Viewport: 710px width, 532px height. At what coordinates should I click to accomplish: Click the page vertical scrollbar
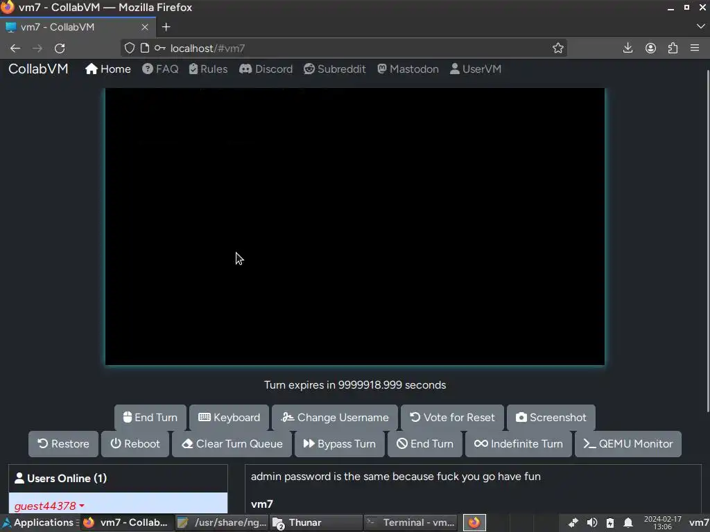tap(707, 241)
